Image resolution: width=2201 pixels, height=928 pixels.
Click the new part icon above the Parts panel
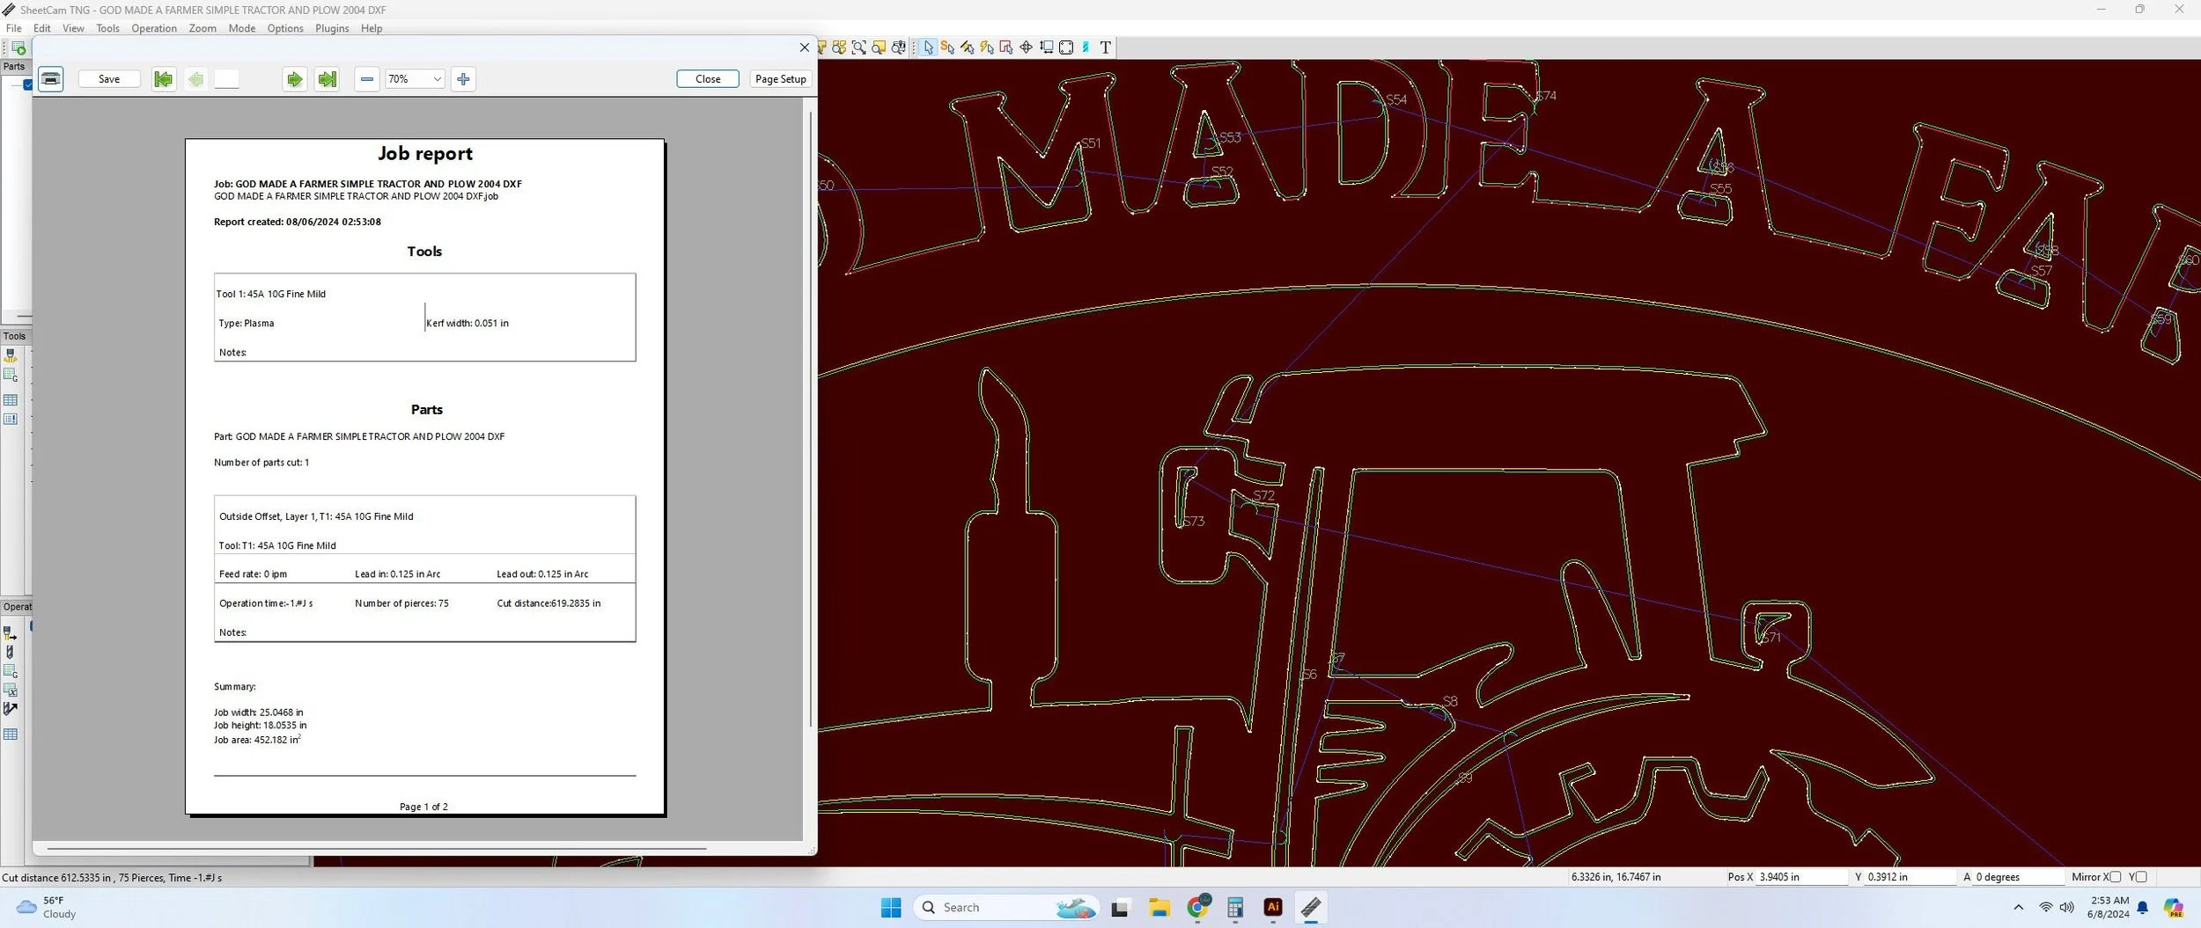point(18,47)
